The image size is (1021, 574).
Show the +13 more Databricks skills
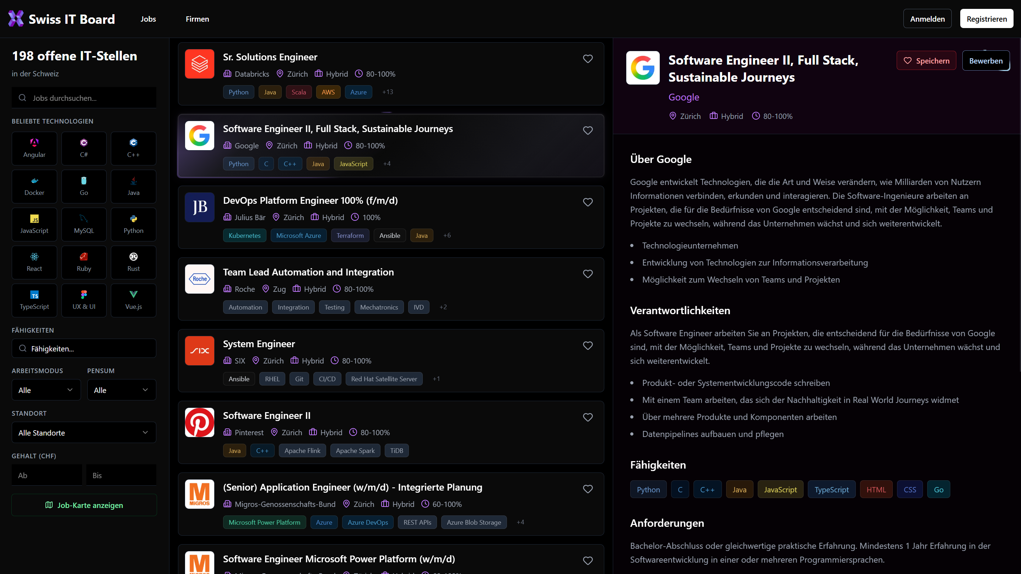(x=388, y=92)
